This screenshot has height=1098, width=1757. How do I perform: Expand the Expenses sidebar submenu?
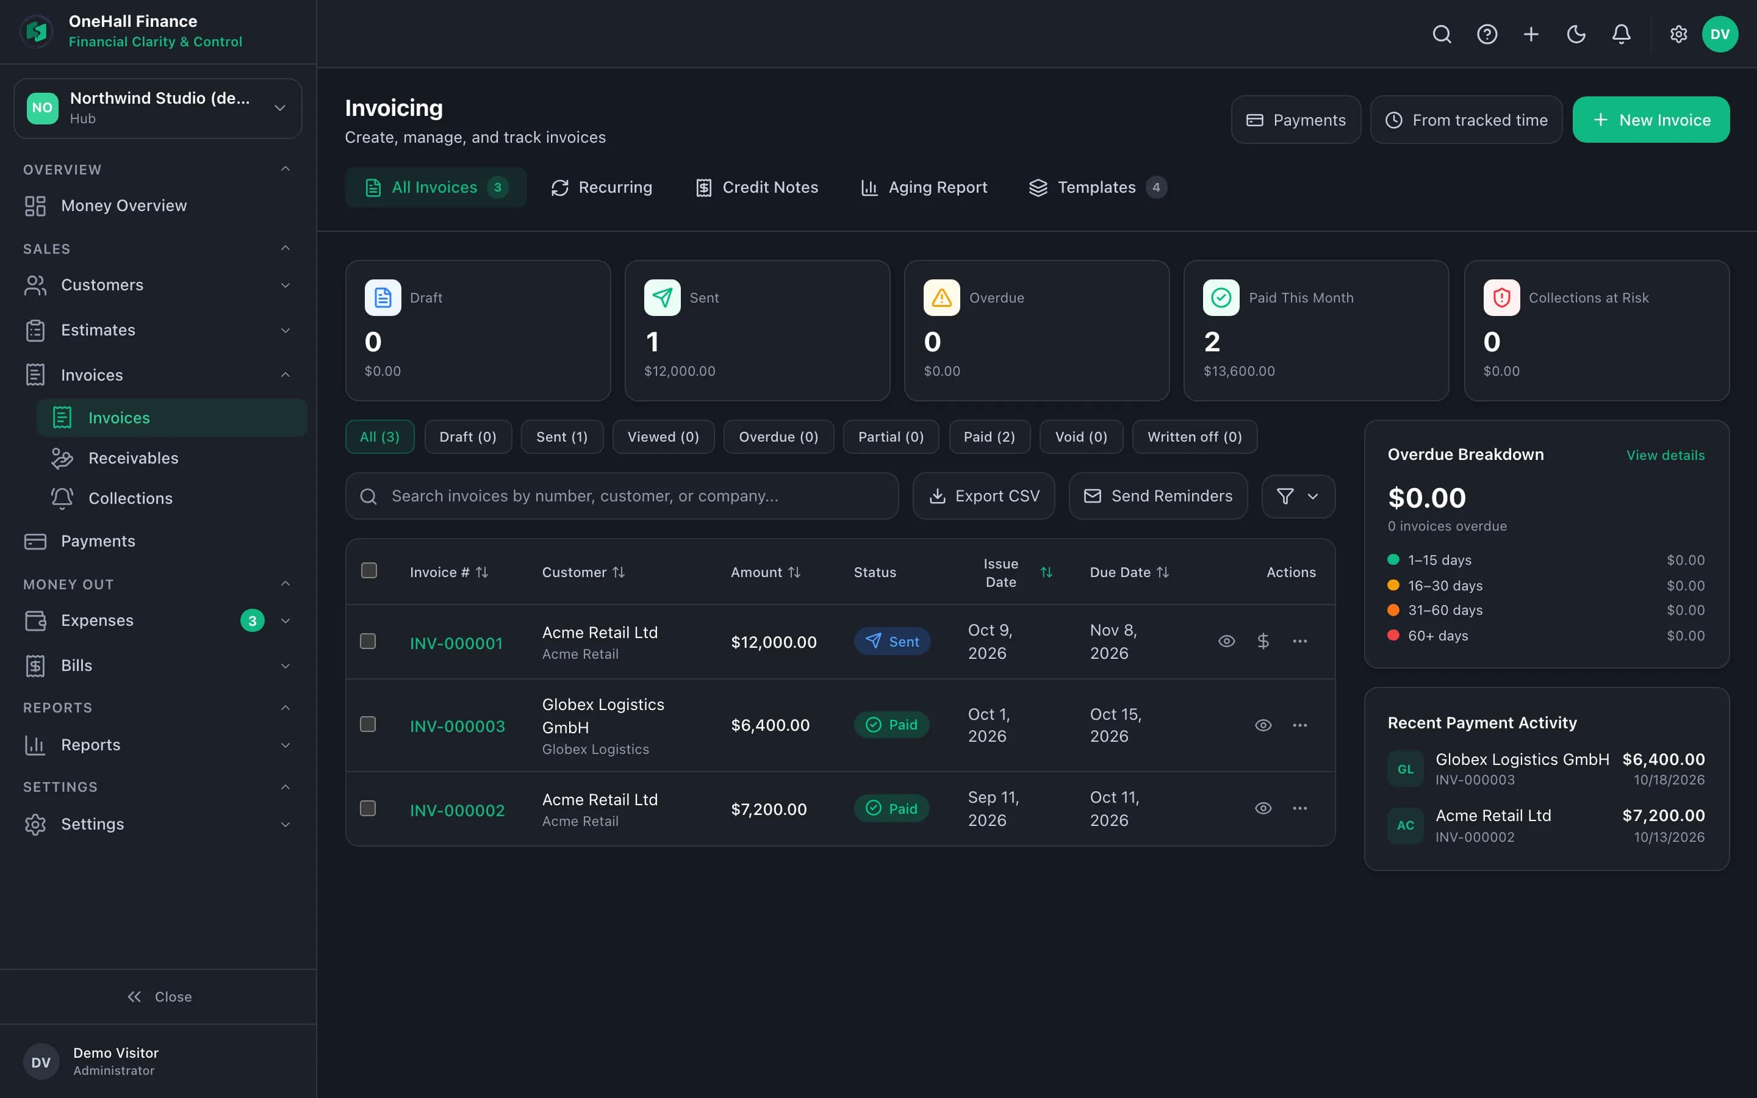(x=286, y=621)
